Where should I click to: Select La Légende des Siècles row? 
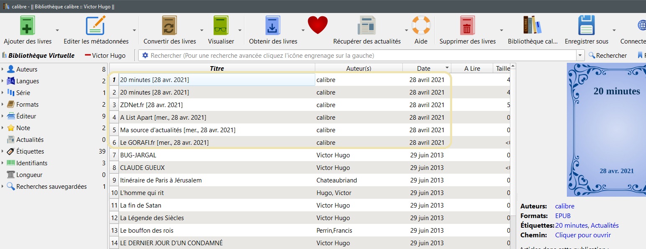(x=310, y=218)
